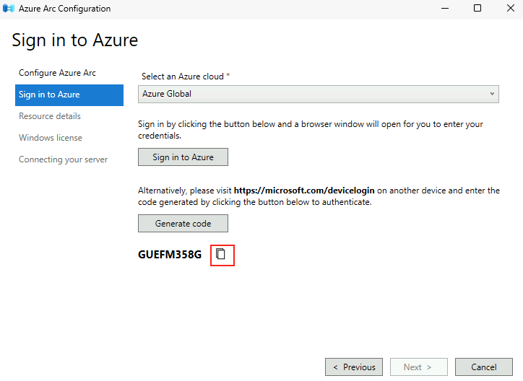Image resolution: width=523 pixels, height=381 pixels.
Task: Click the Select an Azure cloud label
Action: coord(183,76)
